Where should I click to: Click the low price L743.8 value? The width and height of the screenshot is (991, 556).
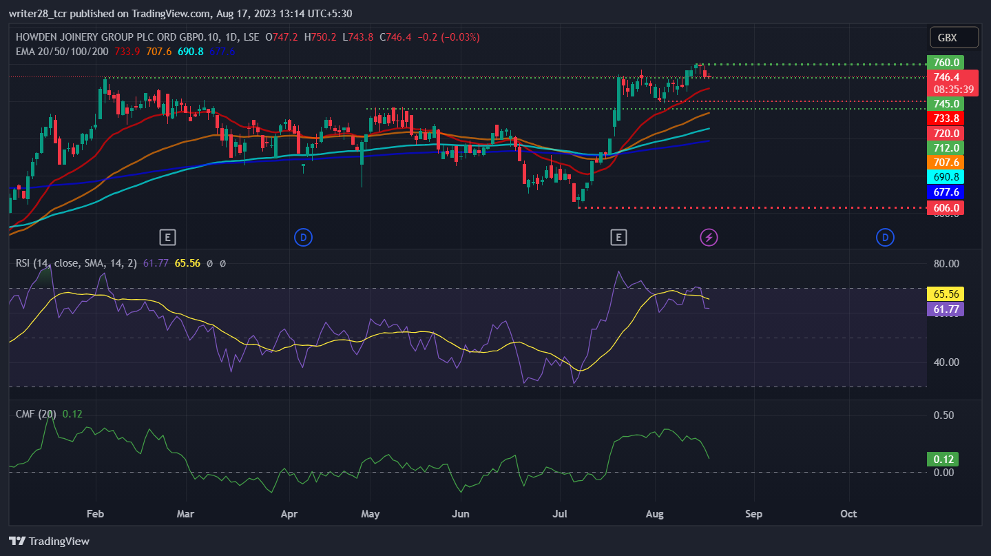pos(359,37)
